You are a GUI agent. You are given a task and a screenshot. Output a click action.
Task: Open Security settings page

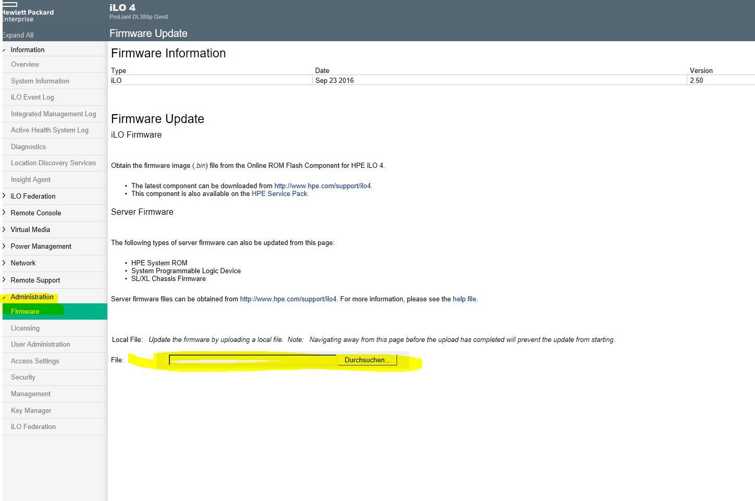point(23,377)
